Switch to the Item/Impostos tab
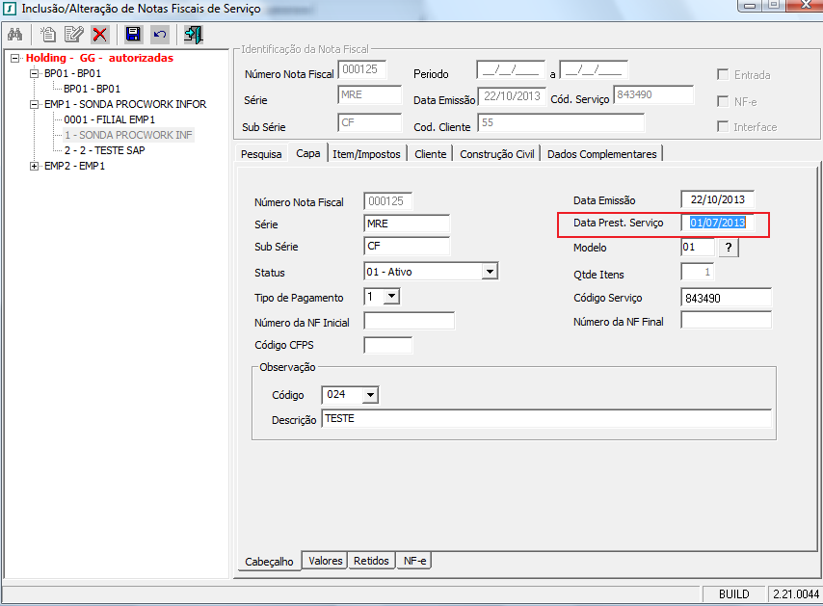The width and height of the screenshot is (823, 606). 367,154
